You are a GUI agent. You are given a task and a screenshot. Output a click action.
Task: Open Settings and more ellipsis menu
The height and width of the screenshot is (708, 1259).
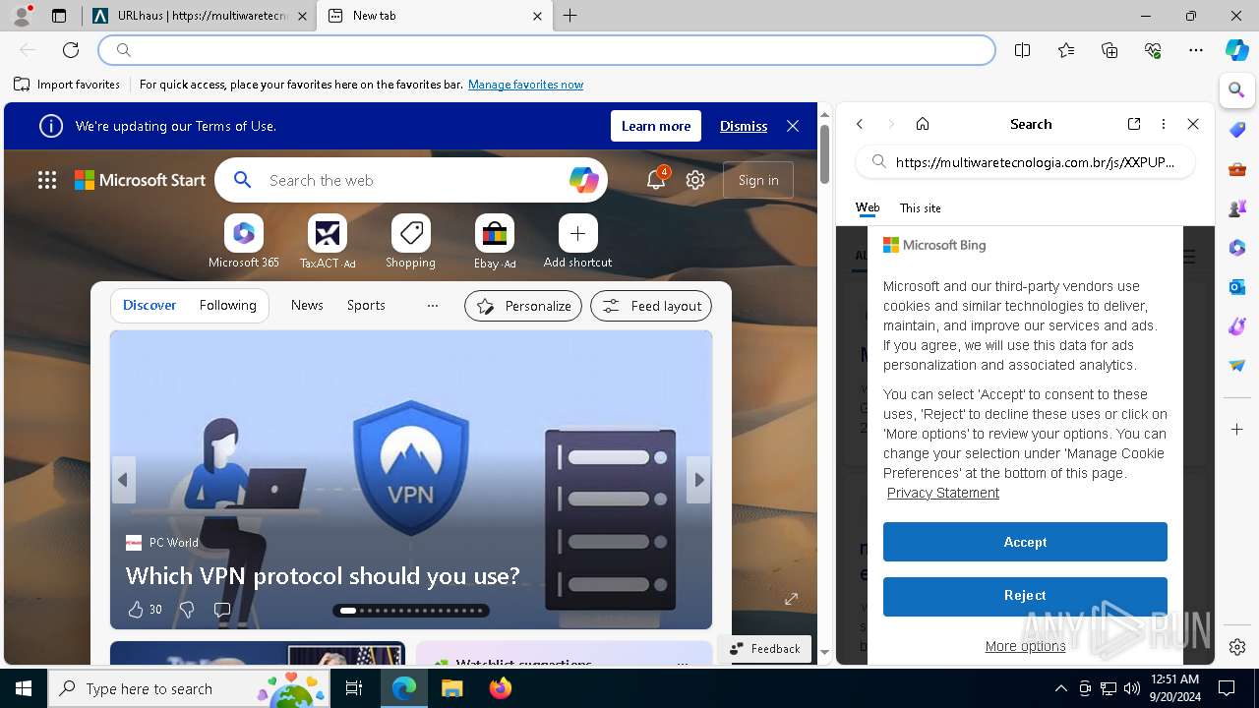[x=1196, y=50]
